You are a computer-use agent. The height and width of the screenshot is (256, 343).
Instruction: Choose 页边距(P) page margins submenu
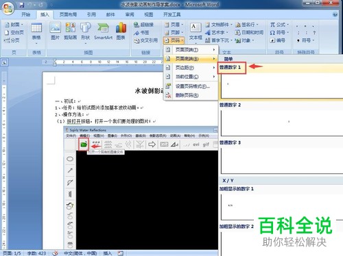191,68
